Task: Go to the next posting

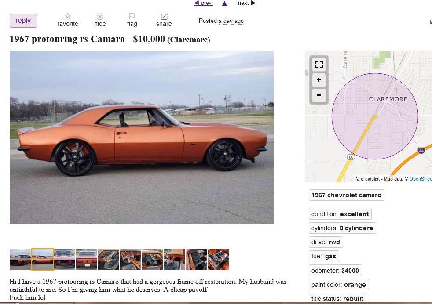Action: click(x=247, y=3)
